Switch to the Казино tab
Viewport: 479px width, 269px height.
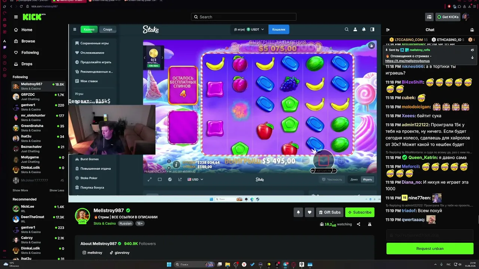89,29
